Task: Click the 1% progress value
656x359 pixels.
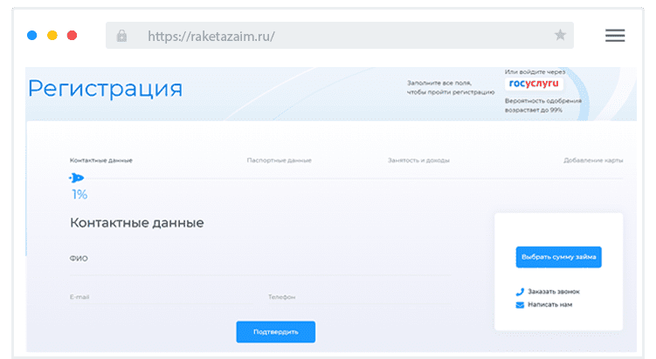Action: 79,194
